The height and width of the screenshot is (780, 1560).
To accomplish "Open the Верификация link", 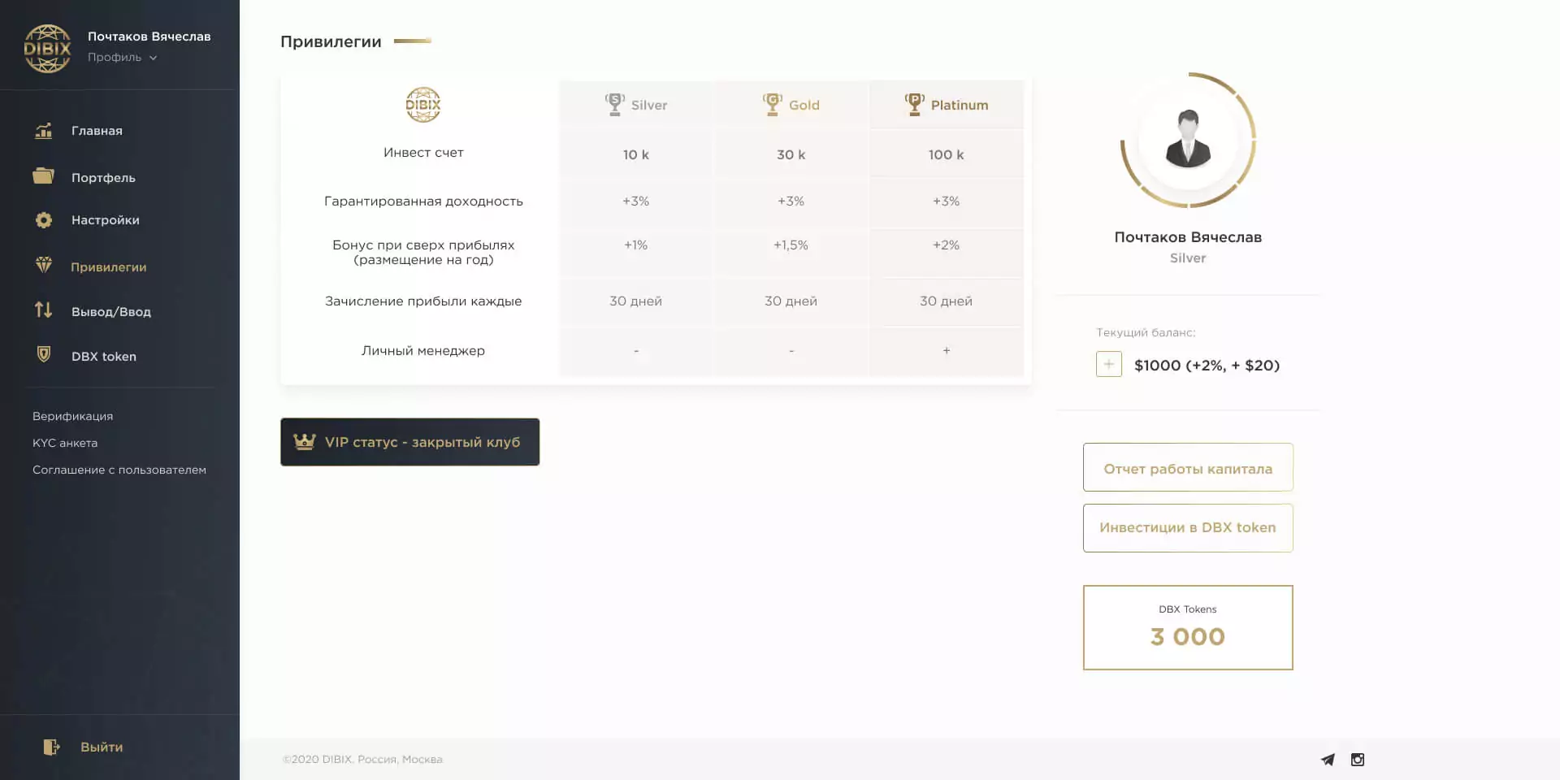I will point(73,416).
